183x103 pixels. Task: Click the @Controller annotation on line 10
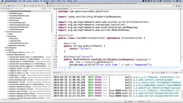66,35
